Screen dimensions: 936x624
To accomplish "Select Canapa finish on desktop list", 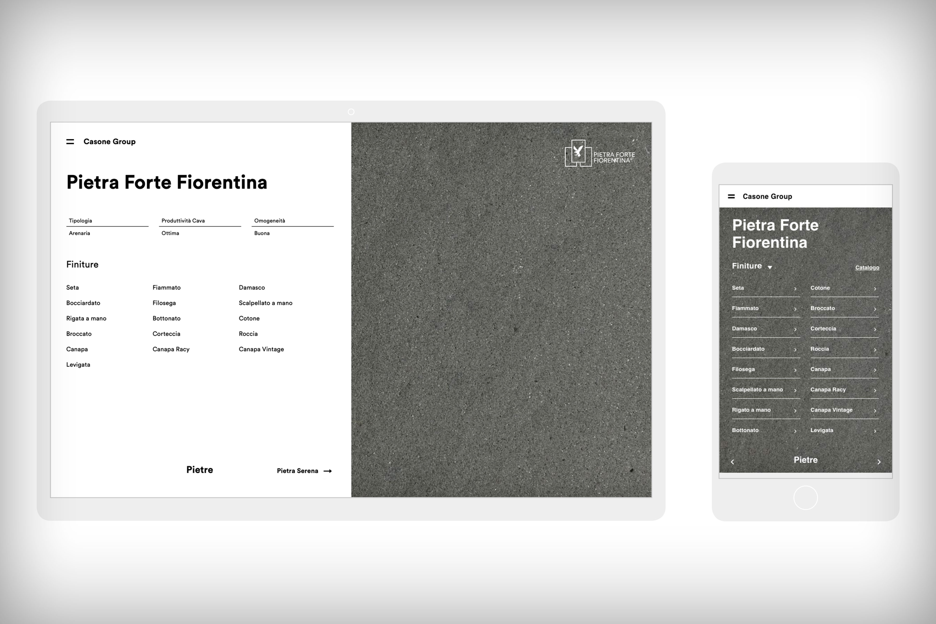I will 77,349.
